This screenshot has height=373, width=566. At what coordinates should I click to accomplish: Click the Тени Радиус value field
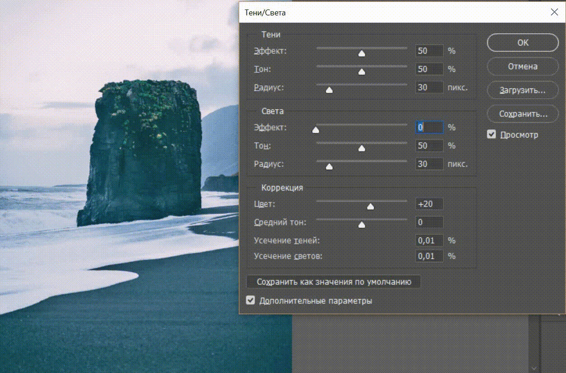coord(429,87)
